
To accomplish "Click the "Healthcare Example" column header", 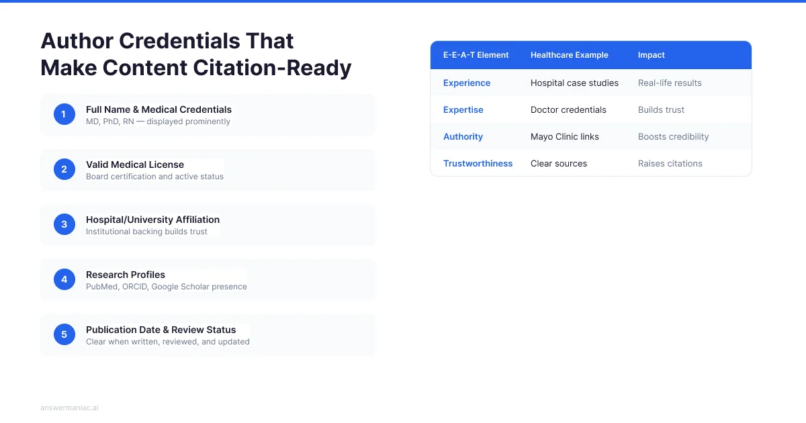I will click(570, 55).
